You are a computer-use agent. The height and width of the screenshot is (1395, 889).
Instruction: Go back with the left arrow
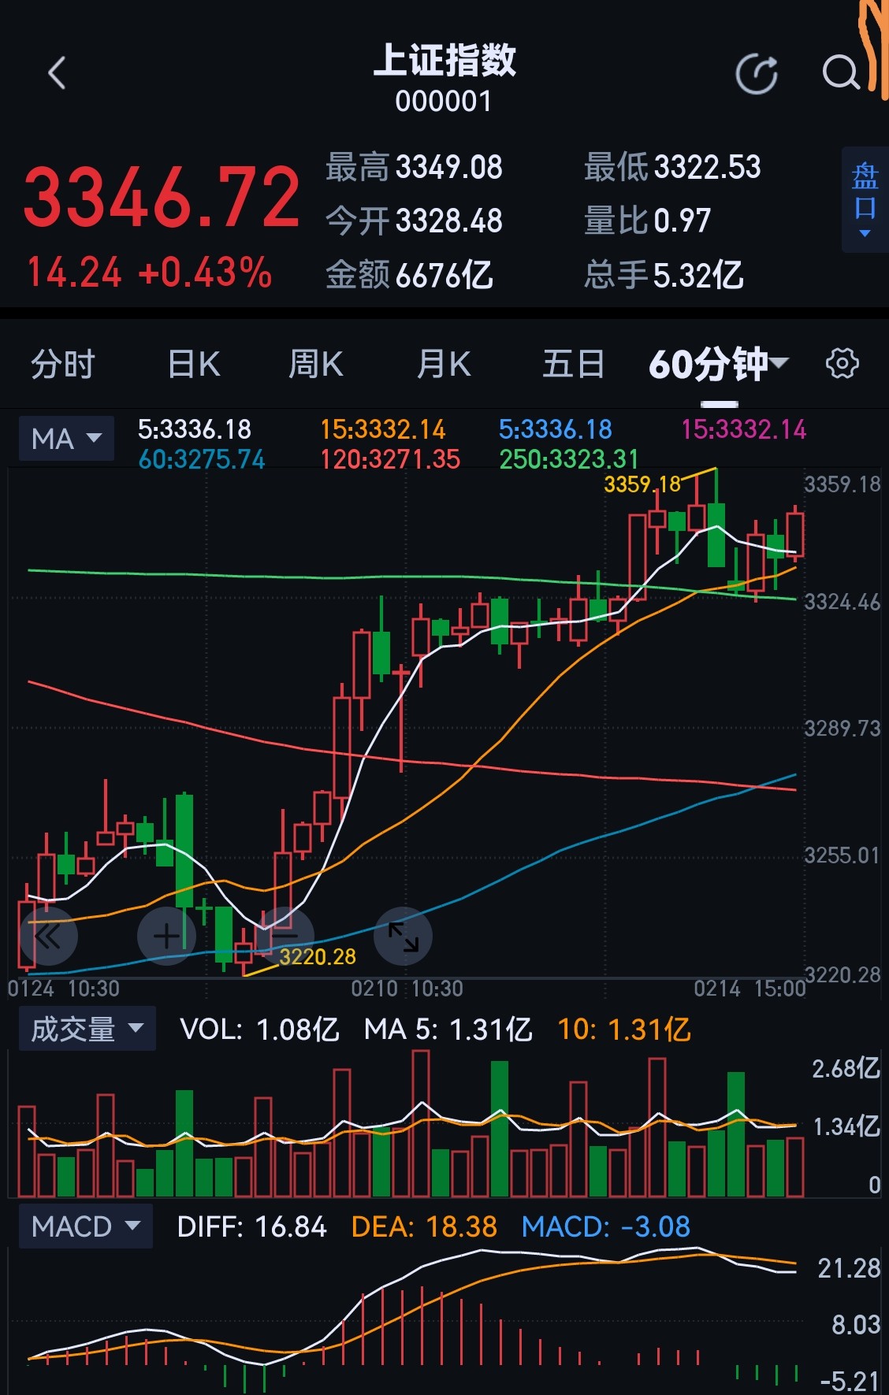pyautogui.click(x=57, y=74)
